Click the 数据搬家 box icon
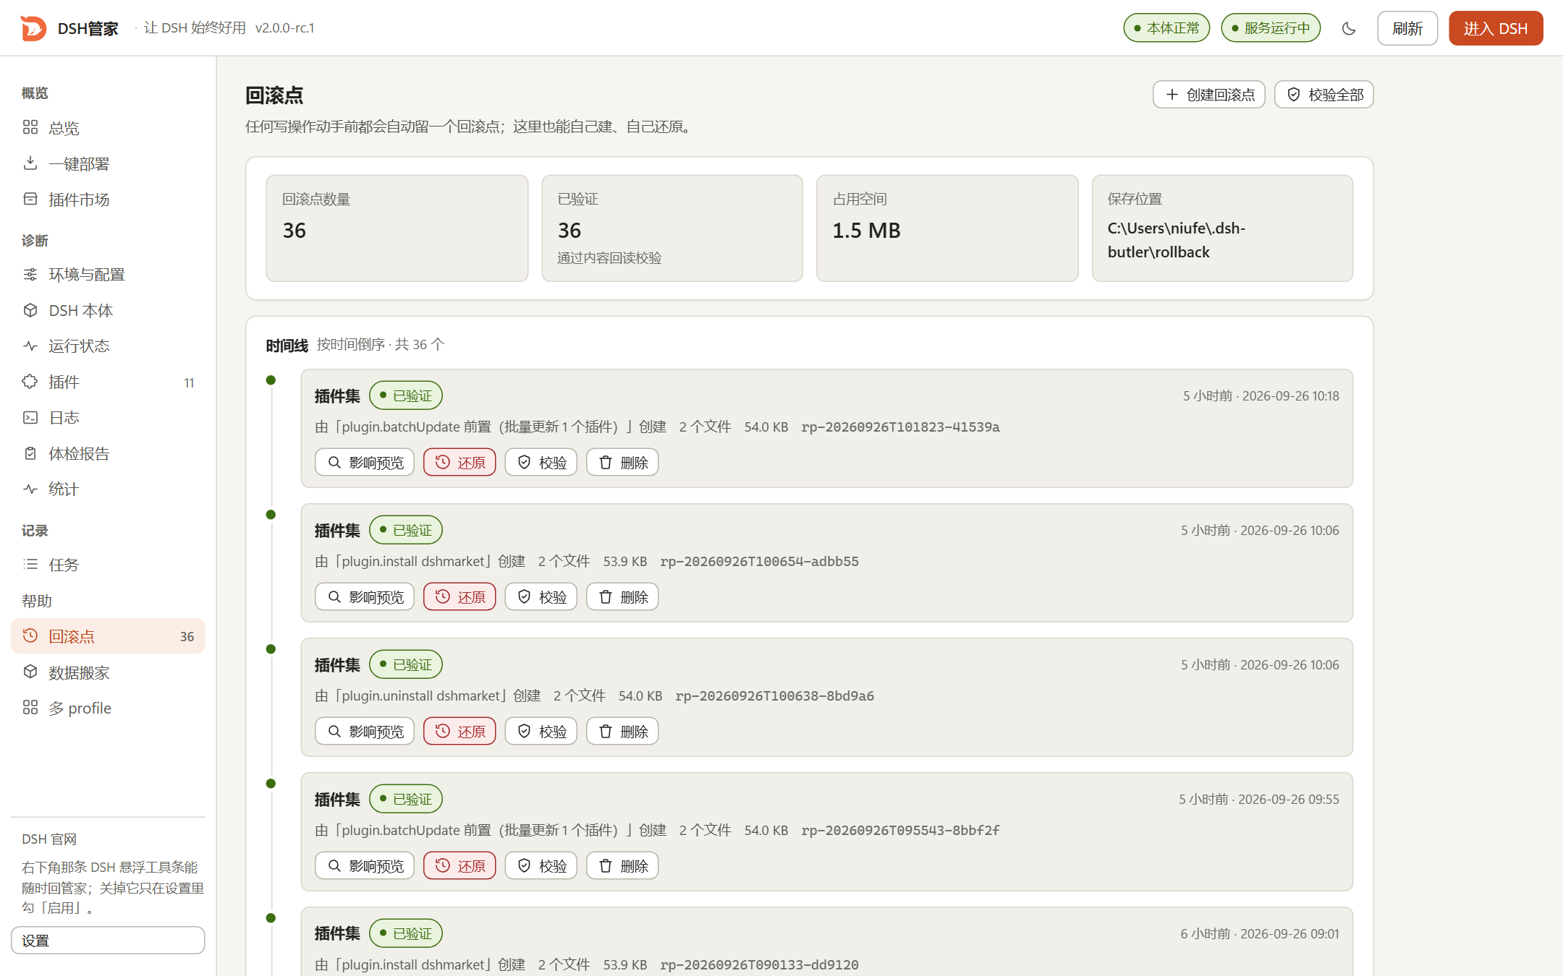This screenshot has height=976, width=1563. click(30, 672)
